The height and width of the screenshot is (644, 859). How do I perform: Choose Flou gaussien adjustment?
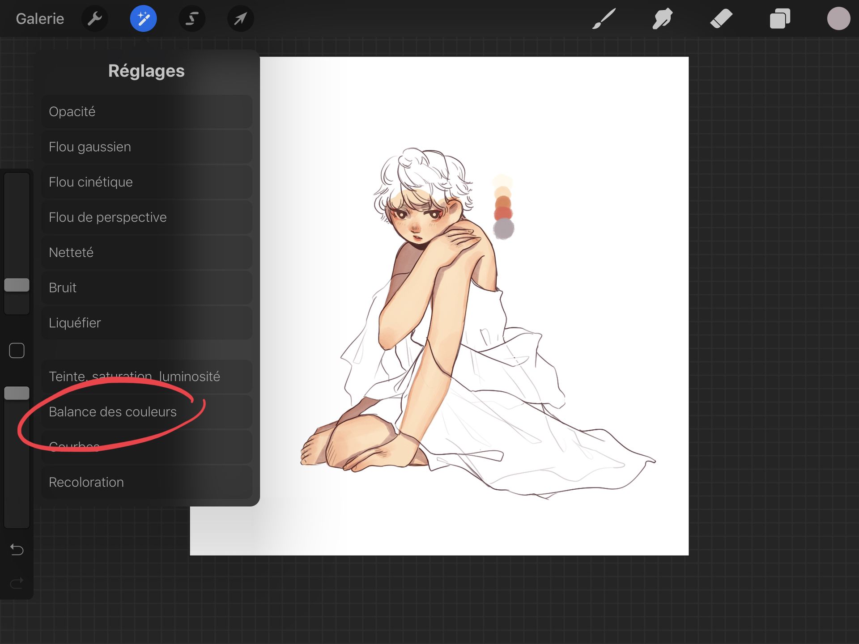[x=147, y=147]
